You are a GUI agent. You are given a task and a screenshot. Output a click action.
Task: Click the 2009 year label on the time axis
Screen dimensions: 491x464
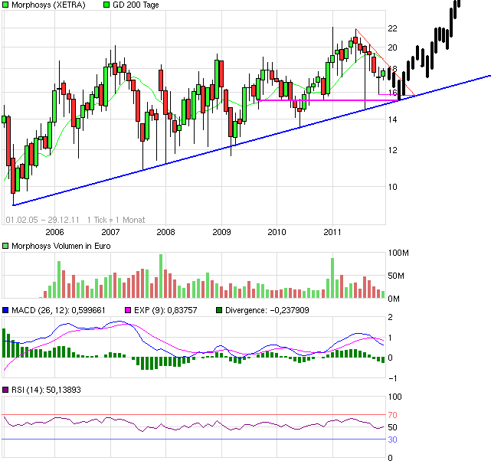221,232
